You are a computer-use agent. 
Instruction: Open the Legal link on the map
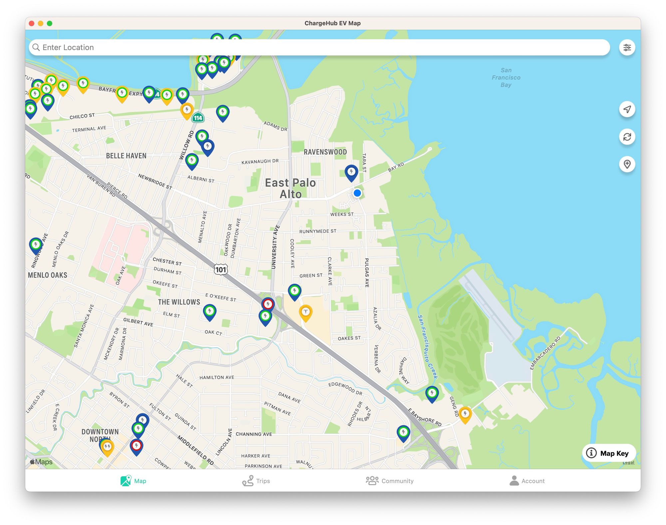628,463
